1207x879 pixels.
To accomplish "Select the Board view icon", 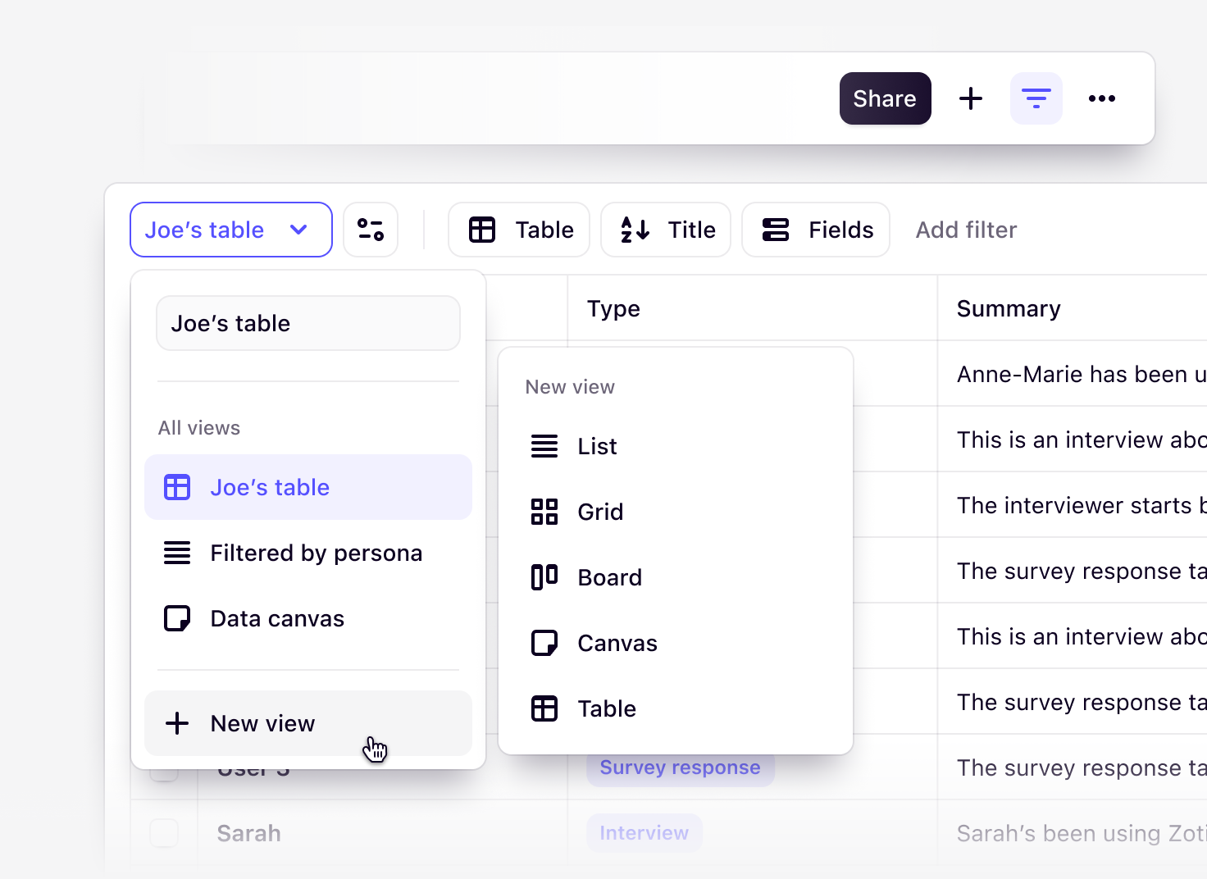I will (x=544, y=576).
